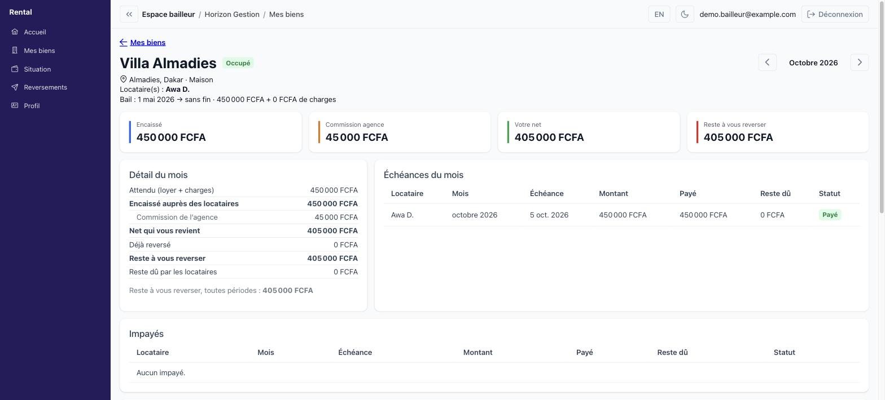Click the Net qui vous revient row
Screen dimensions: 885x400
pos(243,230)
